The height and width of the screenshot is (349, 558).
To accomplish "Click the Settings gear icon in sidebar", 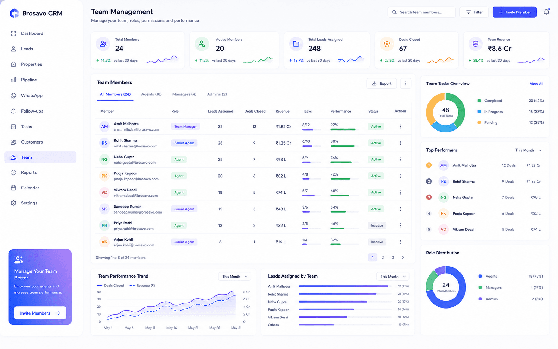I will (x=13, y=203).
